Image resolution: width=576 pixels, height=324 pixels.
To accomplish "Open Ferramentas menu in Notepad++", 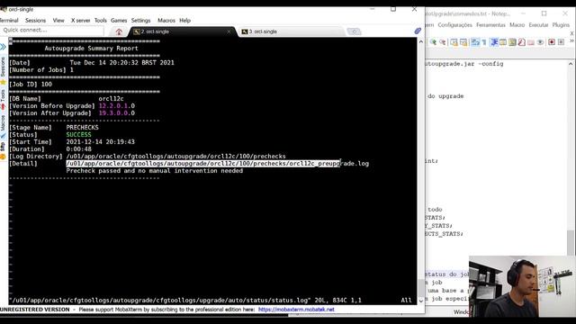I will pyautogui.click(x=490, y=25).
